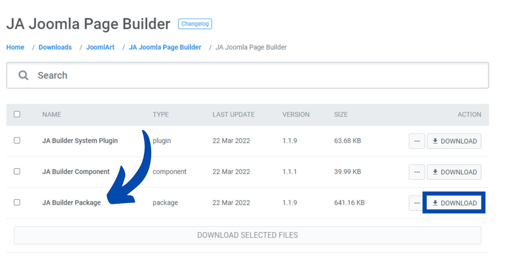The image size is (511, 255).
Task: Select the JA Builder System Plugin name
Action: click(80, 141)
